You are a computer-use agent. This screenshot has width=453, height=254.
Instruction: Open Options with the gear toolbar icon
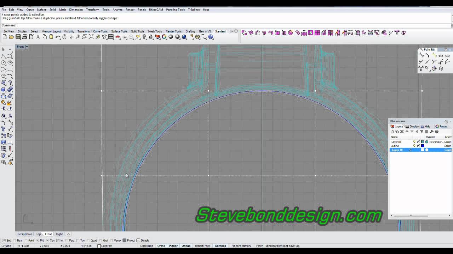[197, 37]
